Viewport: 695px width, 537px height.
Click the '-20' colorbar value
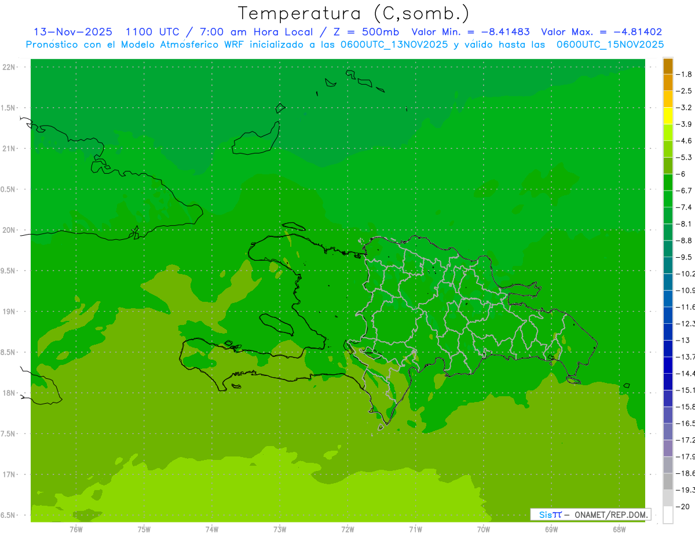point(683,506)
